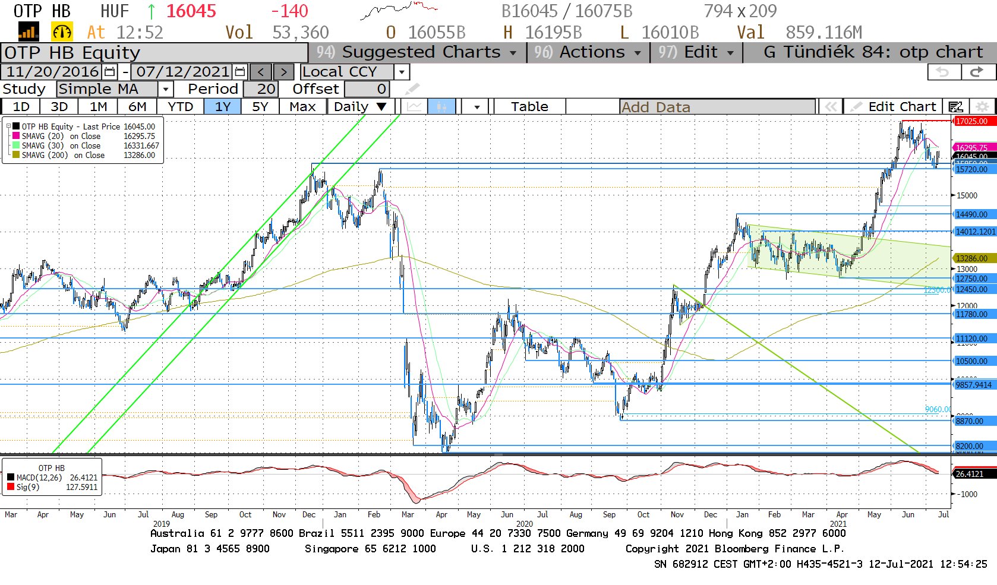
Task: Click the Add Data input field
Action: [718, 107]
